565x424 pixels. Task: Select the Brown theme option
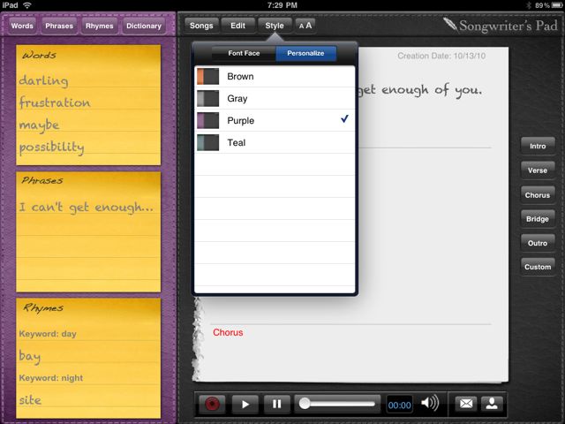(x=275, y=77)
